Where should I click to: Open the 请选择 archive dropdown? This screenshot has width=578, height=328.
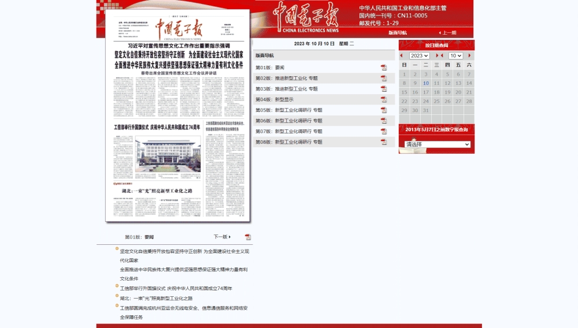[x=437, y=144]
